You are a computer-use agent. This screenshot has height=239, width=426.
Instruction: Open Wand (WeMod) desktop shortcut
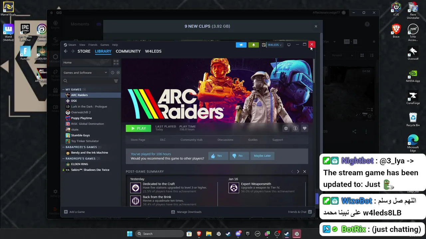point(8,33)
